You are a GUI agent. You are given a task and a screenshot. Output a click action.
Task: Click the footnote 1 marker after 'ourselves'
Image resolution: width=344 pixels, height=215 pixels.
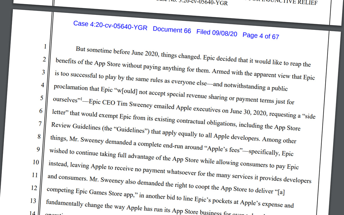(81, 100)
